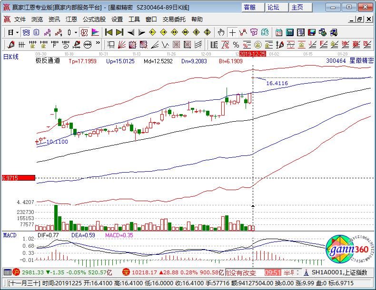
Task: Click the pink flag chart icon
Action: pyautogui.click(x=95, y=32)
